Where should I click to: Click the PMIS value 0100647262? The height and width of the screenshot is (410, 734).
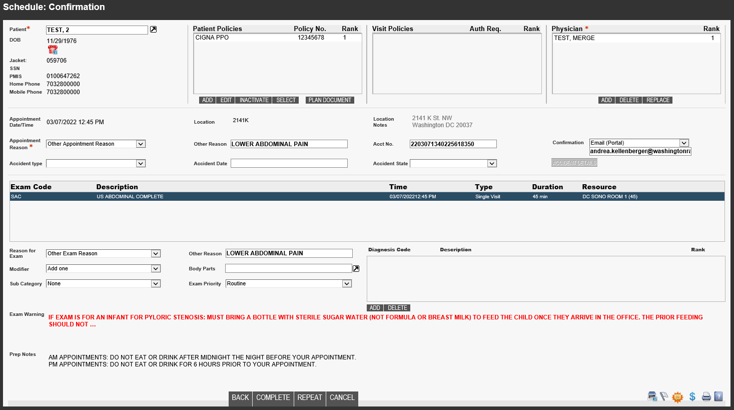tap(63, 76)
